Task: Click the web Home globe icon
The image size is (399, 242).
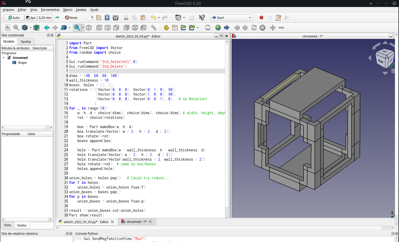Action: (218, 27)
